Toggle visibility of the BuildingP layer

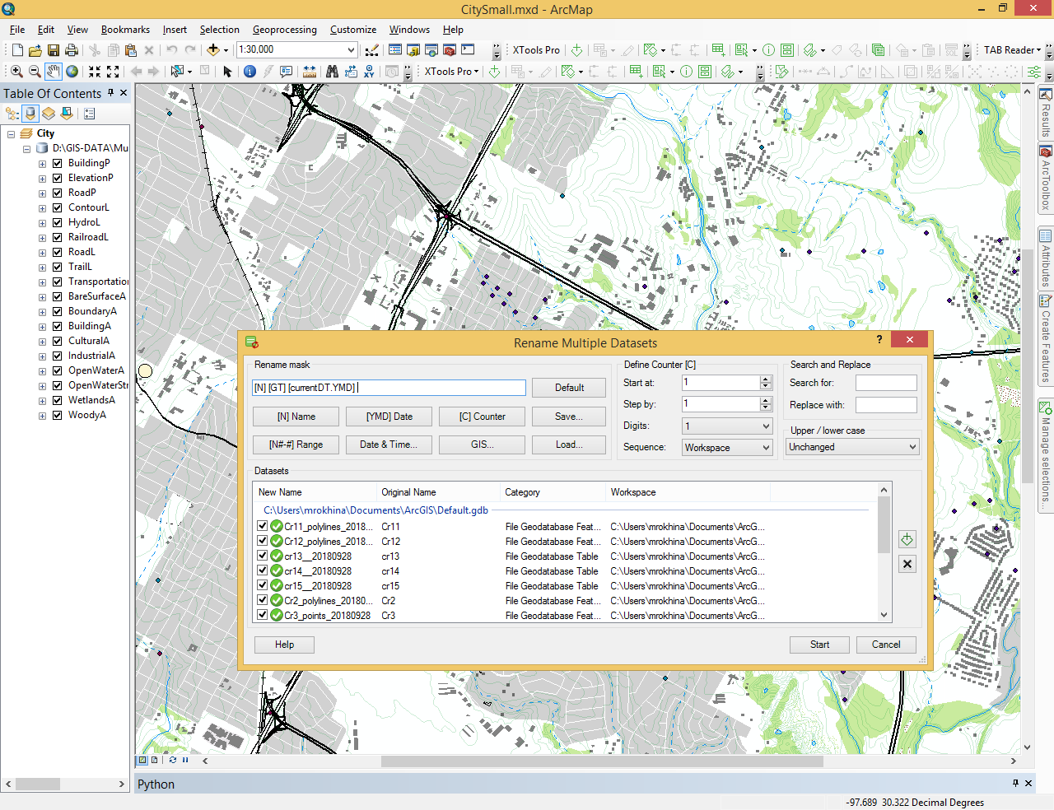point(58,163)
